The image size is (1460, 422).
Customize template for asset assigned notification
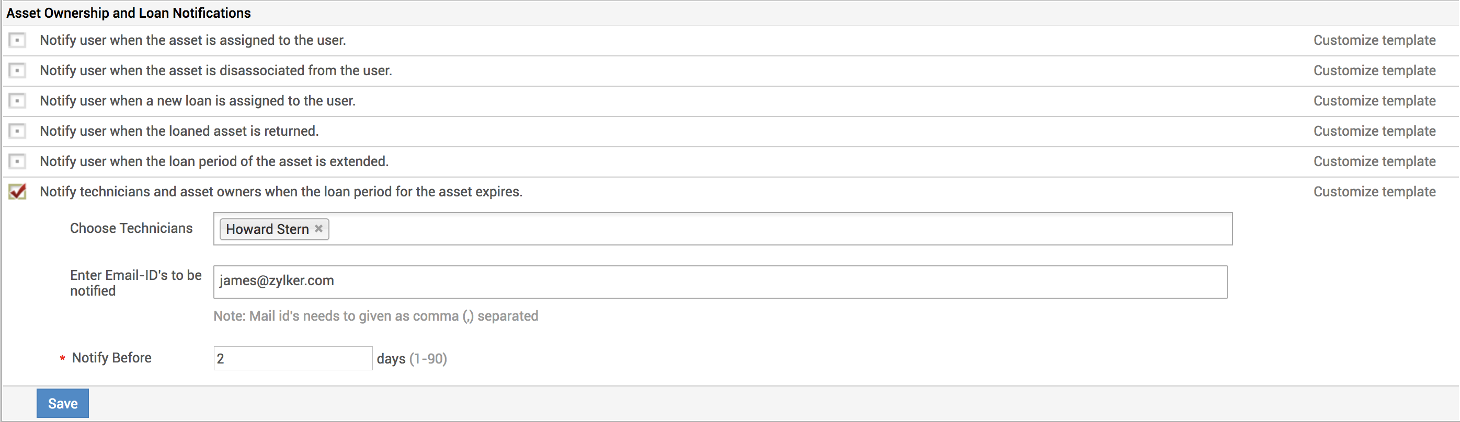click(x=1374, y=41)
